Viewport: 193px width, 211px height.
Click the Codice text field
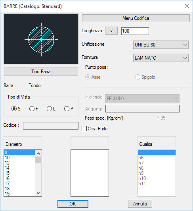tap(51, 126)
